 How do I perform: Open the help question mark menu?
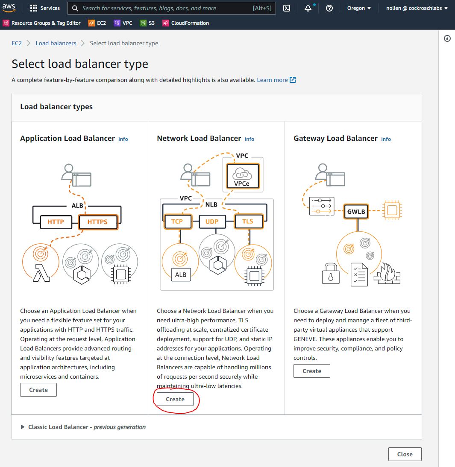(329, 8)
